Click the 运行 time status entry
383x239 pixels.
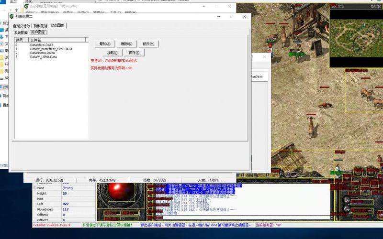tap(50, 180)
